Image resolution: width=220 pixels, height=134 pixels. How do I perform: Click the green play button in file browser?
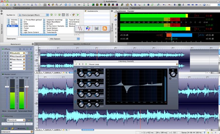pyautogui.click(x=78, y=15)
